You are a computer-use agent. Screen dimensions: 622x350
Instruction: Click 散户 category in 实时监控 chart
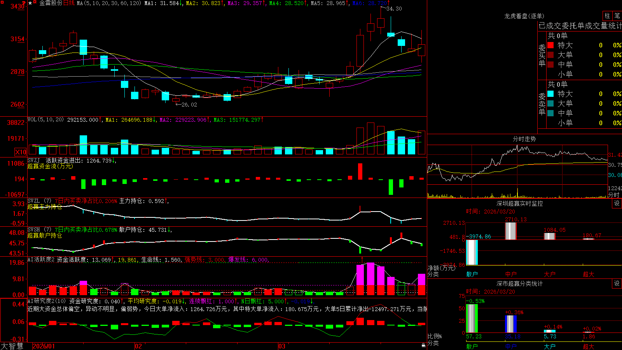472,274
